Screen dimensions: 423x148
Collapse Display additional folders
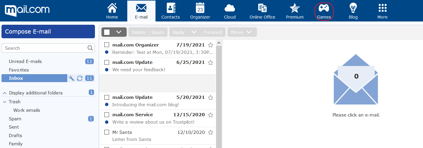pyautogui.click(x=5, y=93)
